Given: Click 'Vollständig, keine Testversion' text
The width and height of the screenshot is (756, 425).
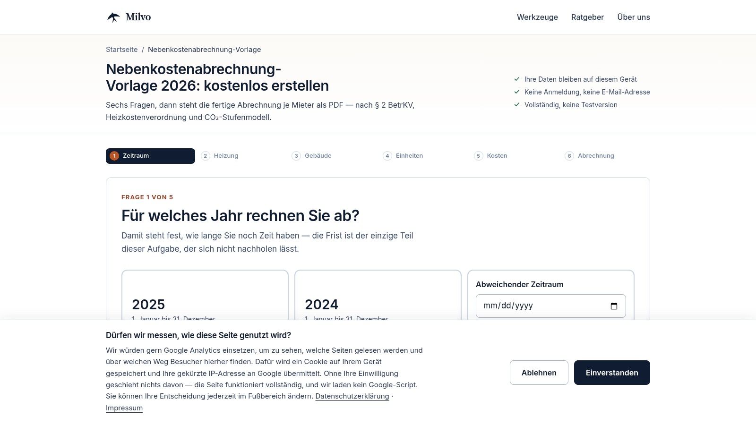Looking at the screenshot, I should point(571,105).
